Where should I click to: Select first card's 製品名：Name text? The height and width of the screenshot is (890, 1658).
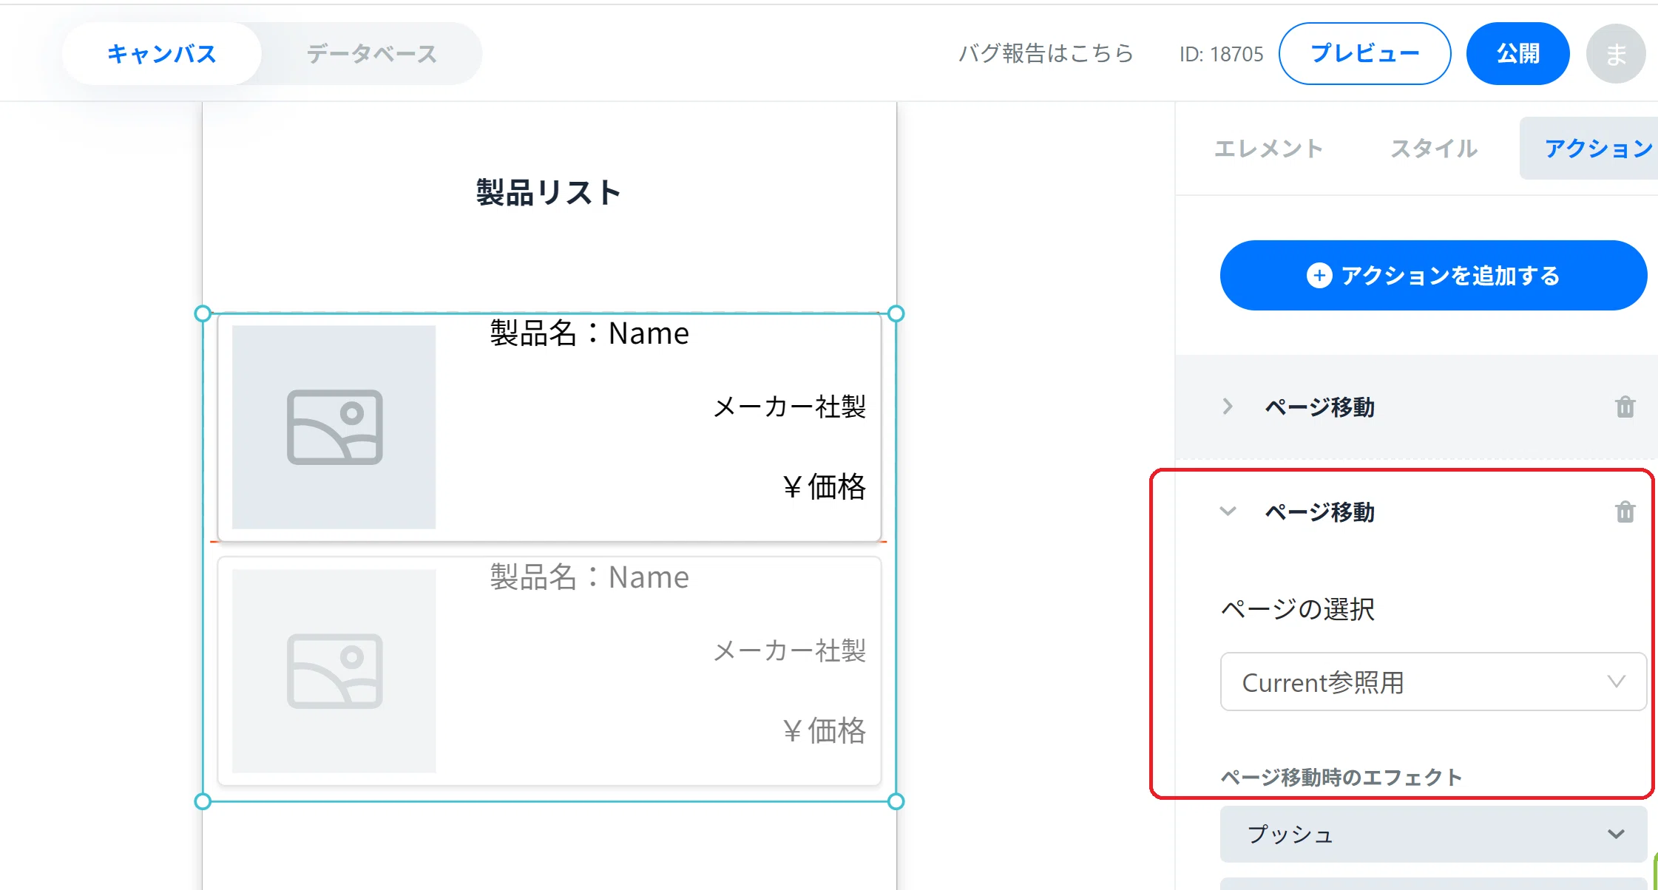[589, 333]
